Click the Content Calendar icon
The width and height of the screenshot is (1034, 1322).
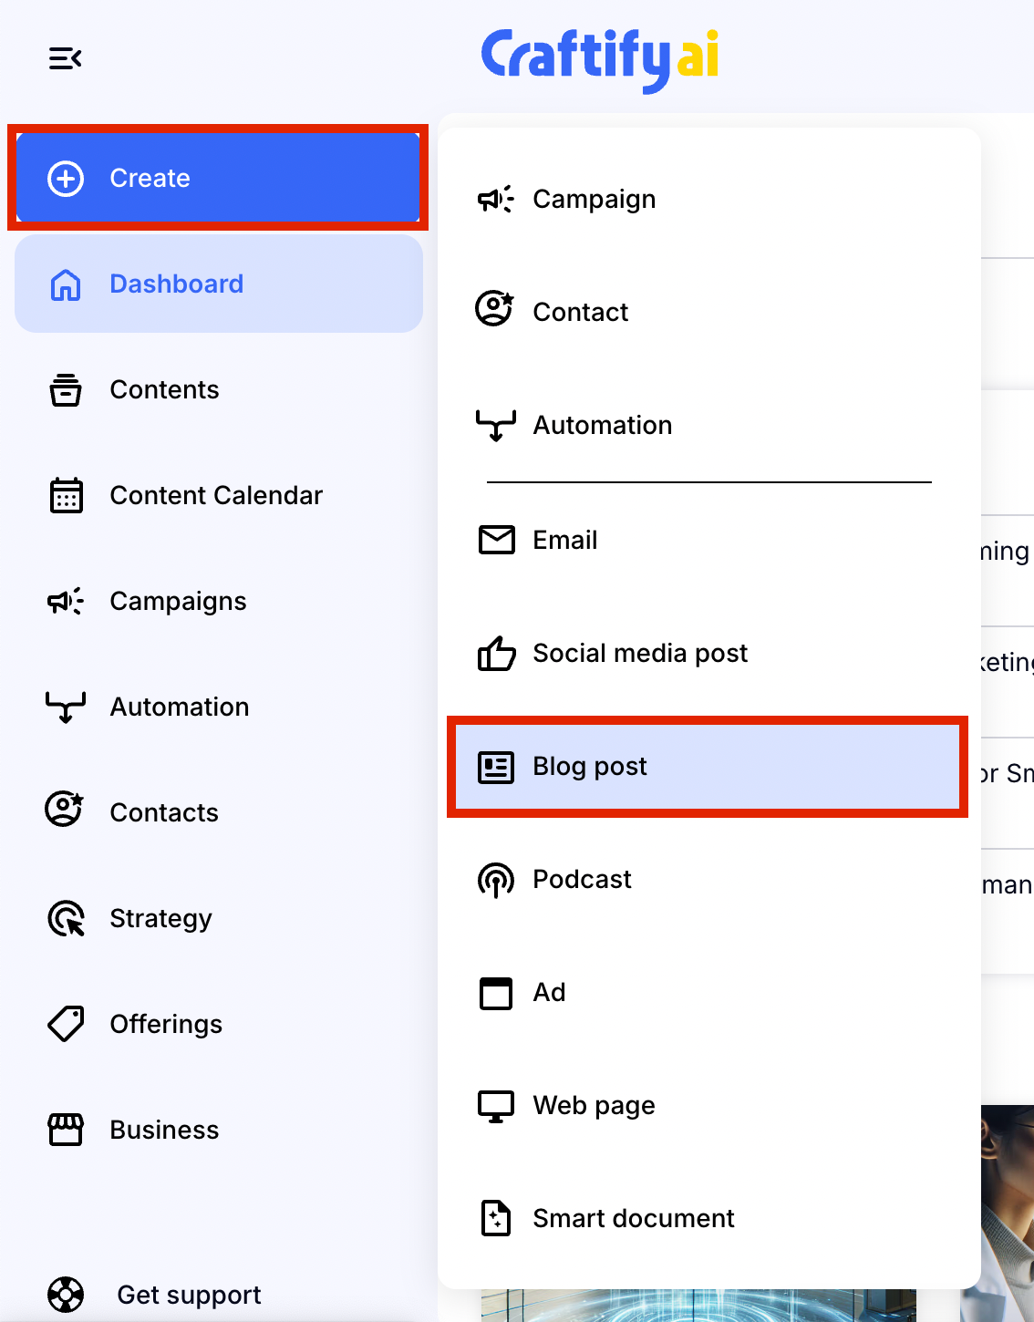point(66,495)
